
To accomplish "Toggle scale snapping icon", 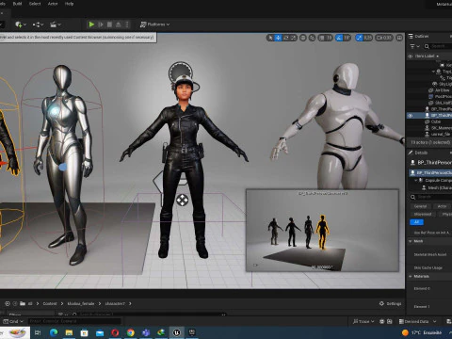I will (x=359, y=38).
